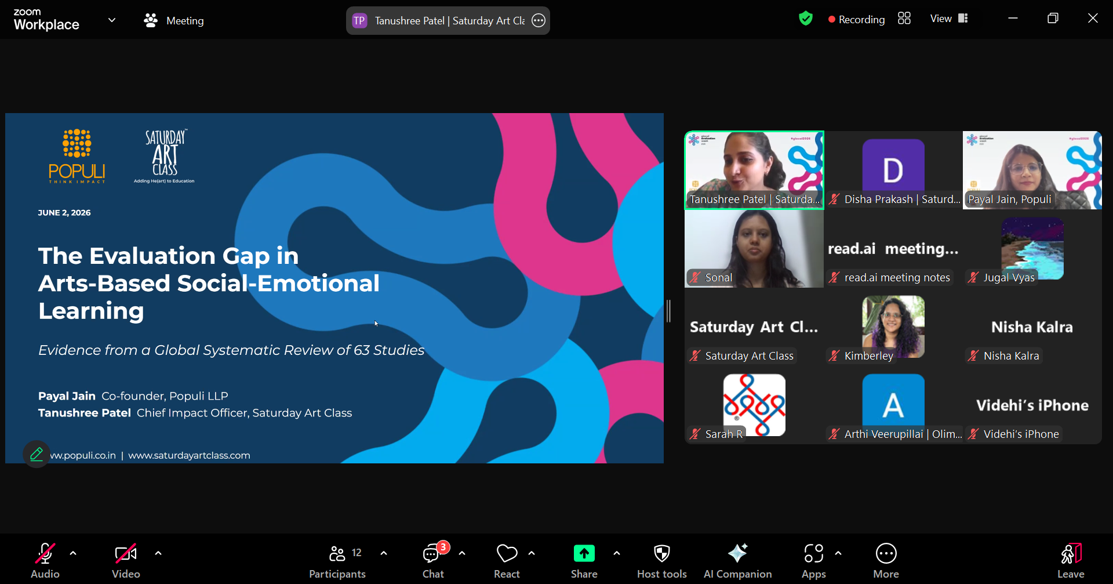Restore down the Zoom window
Image resolution: width=1113 pixels, height=584 pixels.
pos(1053,19)
